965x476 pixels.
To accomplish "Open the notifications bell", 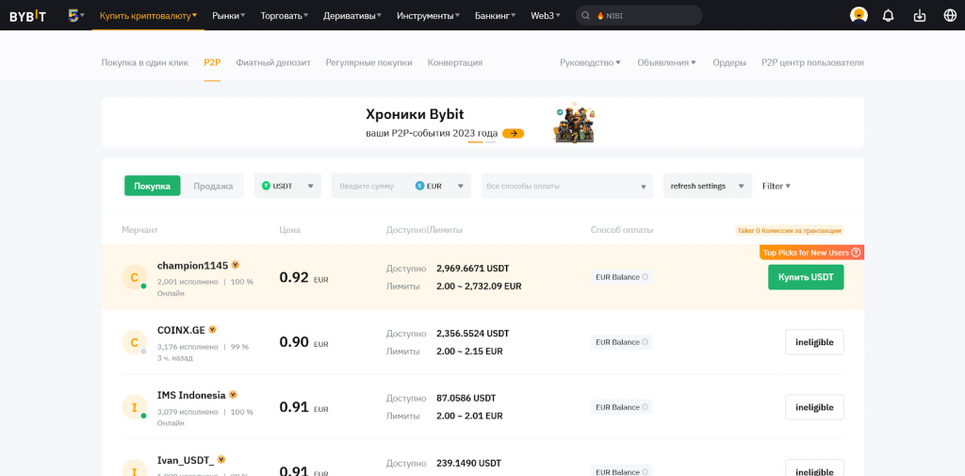I will [x=888, y=15].
